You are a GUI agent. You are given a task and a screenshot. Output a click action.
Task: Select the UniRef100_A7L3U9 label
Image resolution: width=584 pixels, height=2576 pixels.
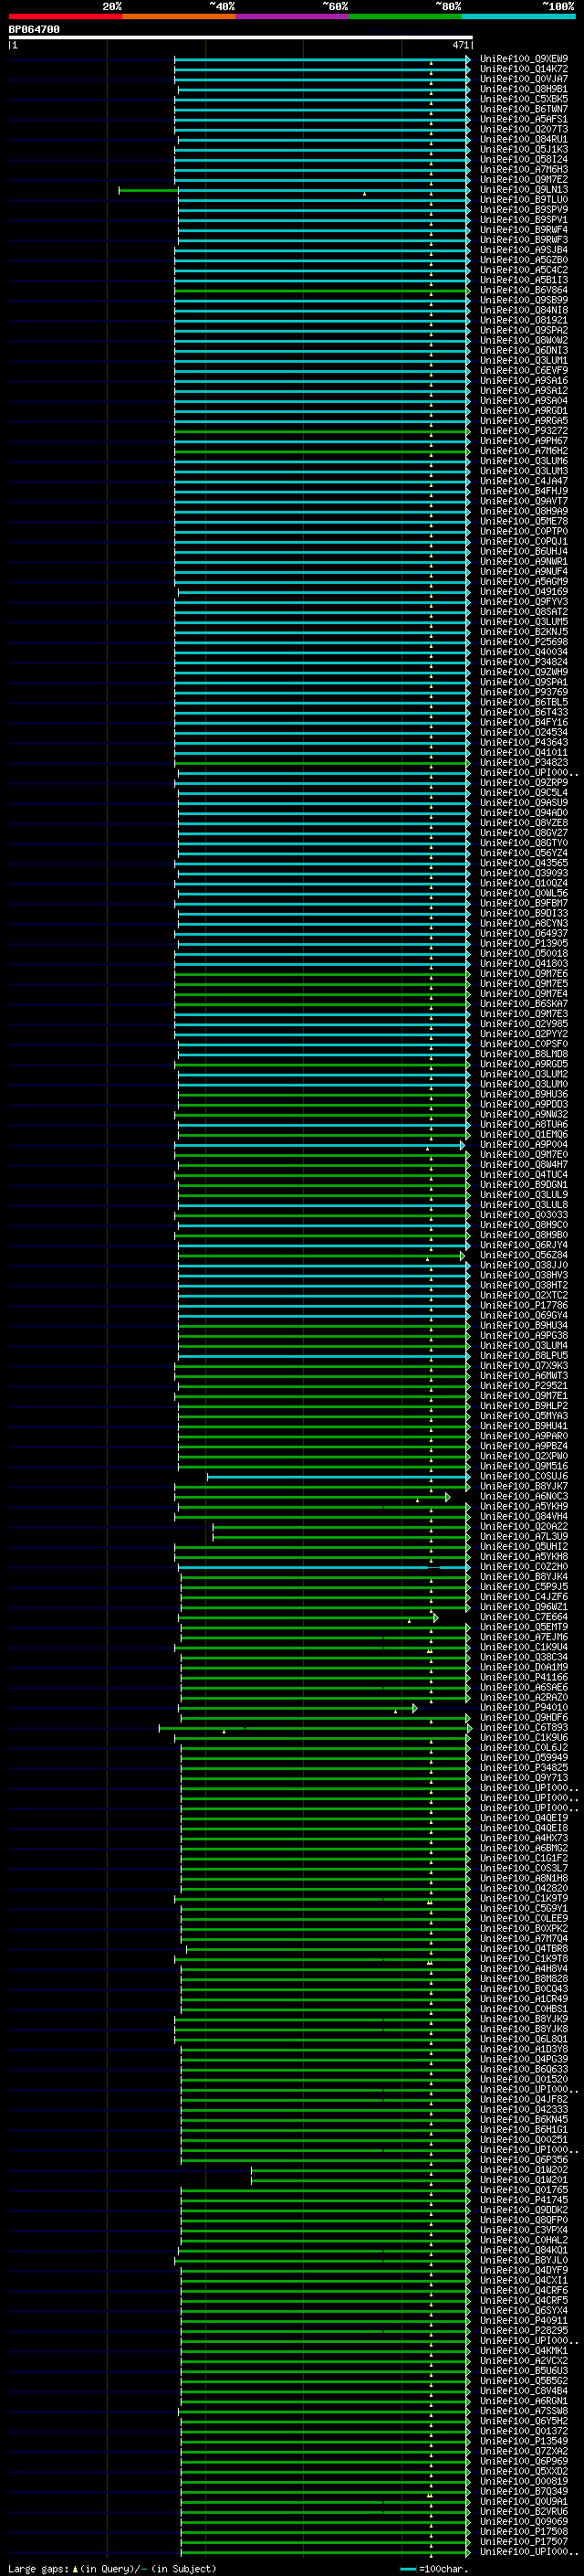[524, 1537]
